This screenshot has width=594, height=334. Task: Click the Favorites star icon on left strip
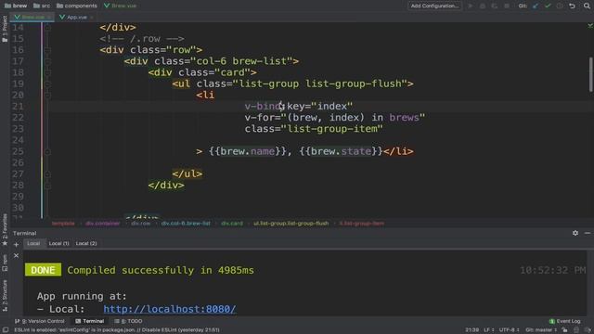point(5,243)
